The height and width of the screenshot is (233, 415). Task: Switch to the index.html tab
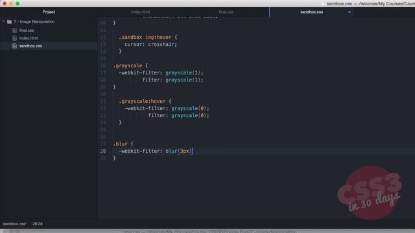(141, 12)
